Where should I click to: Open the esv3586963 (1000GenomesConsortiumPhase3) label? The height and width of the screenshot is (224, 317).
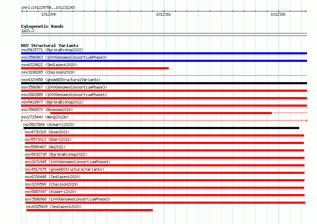pyautogui.click(x=64, y=57)
